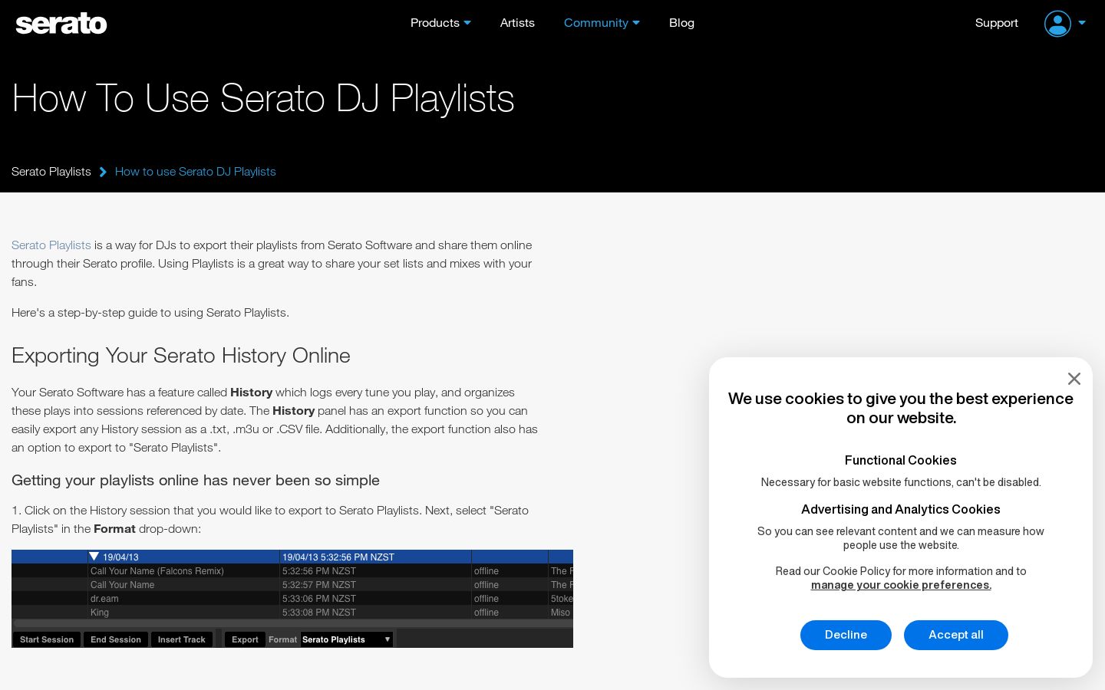This screenshot has width=1105, height=690.
Task: Click the 'Exporting Your Serato History Online' heading
Action: click(x=180, y=356)
